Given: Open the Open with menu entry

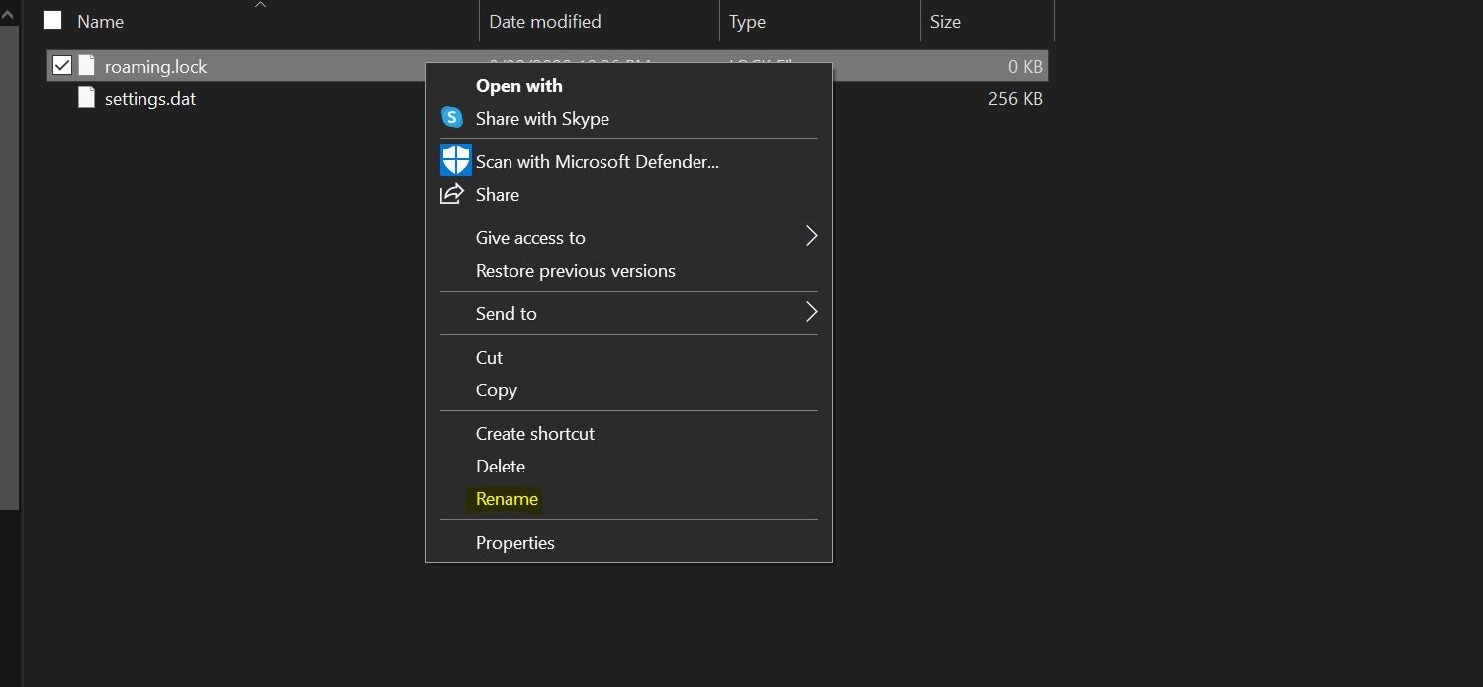Looking at the screenshot, I should click(517, 86).
